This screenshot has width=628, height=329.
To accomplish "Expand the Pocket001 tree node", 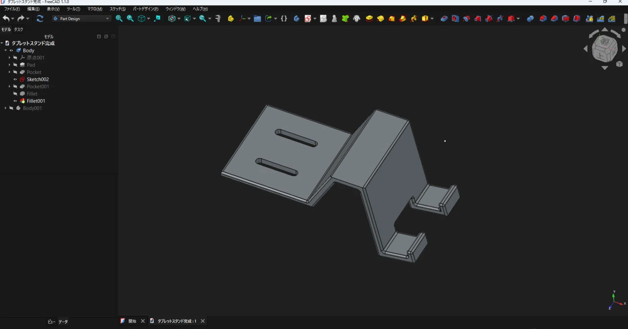I will click(x=9, y=86).
